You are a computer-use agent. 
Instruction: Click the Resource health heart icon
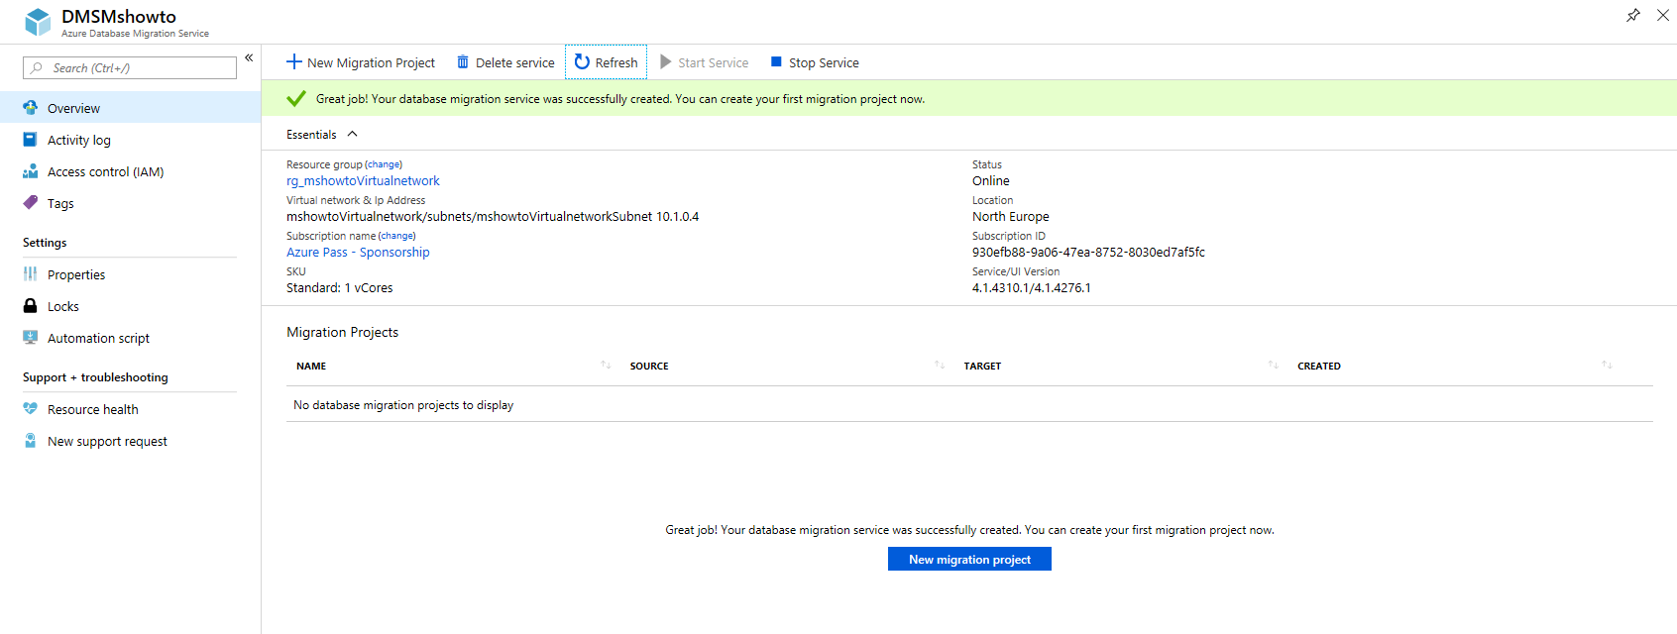[31, 409]
